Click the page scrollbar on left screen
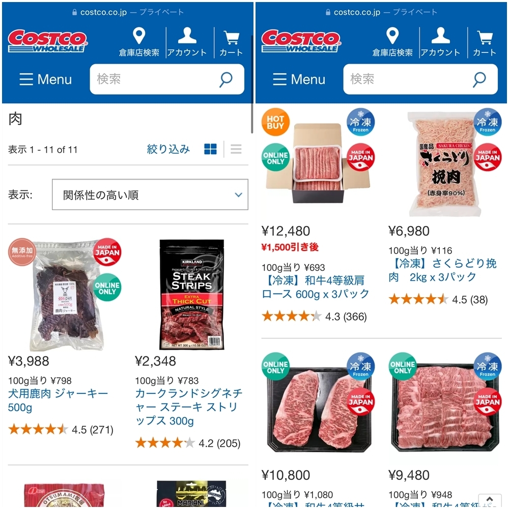The image size is (509, 509). point(252,84)
